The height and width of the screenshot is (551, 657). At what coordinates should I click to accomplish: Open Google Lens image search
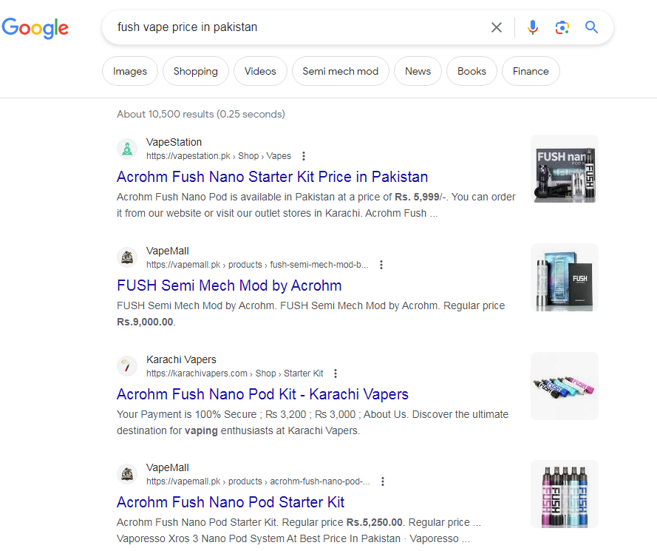pos(562,27)
